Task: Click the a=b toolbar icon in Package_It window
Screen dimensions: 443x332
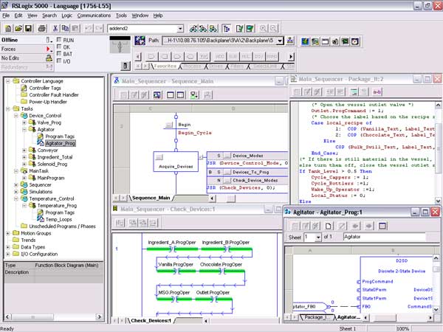Action: [377, 92]
